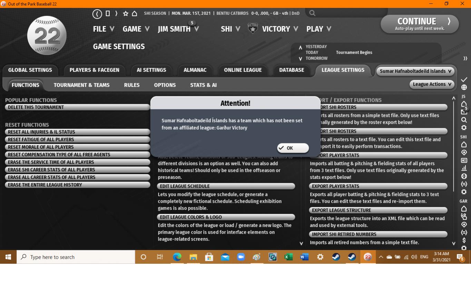This screenshot has width=471, height=283.
Task: Expand the GAME menu
Action: tap(136, 29)
